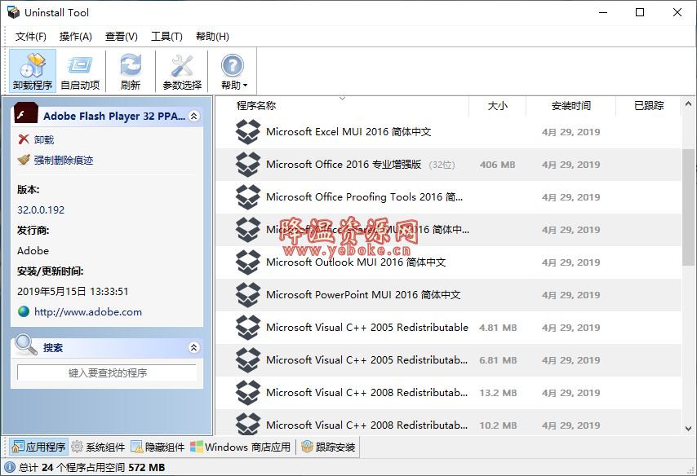697x476 pixels.
Task: Select Microsoft Excel MUI 2016 简体中文 name
Action: click(348, 132)
